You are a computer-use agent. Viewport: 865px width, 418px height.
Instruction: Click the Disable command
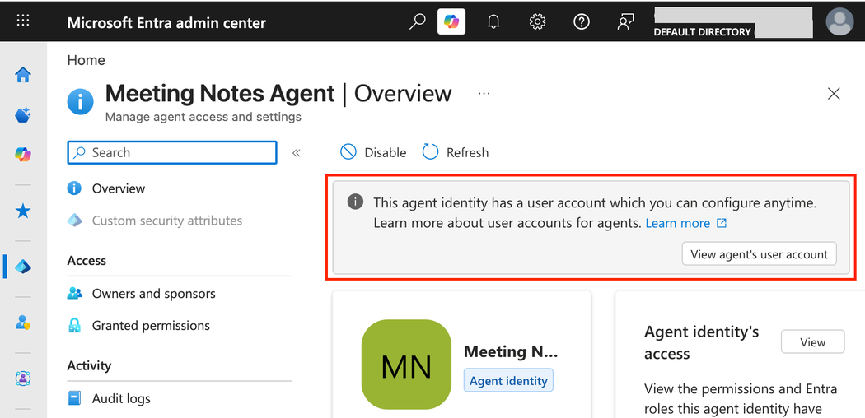[373, 152]
